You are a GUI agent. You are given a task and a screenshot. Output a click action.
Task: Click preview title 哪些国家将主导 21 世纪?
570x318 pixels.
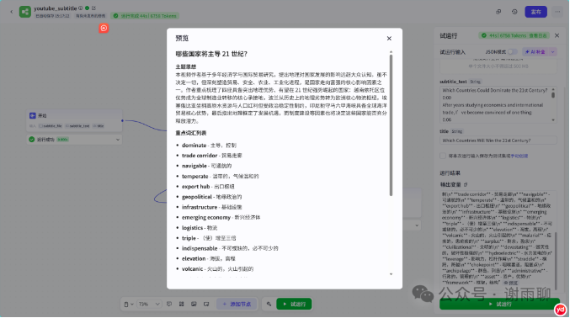[211, 54]
